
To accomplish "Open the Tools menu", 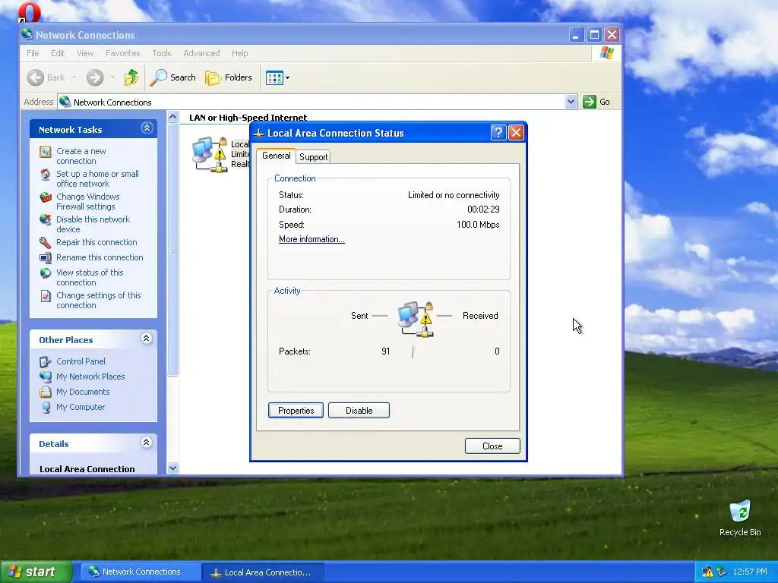I will coord(161,53).
